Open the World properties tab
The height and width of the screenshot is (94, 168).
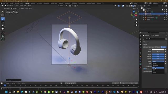[x=140, y=50]
